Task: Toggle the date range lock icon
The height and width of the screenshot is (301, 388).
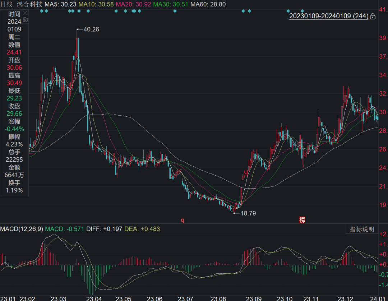Action: pos(373,17)
